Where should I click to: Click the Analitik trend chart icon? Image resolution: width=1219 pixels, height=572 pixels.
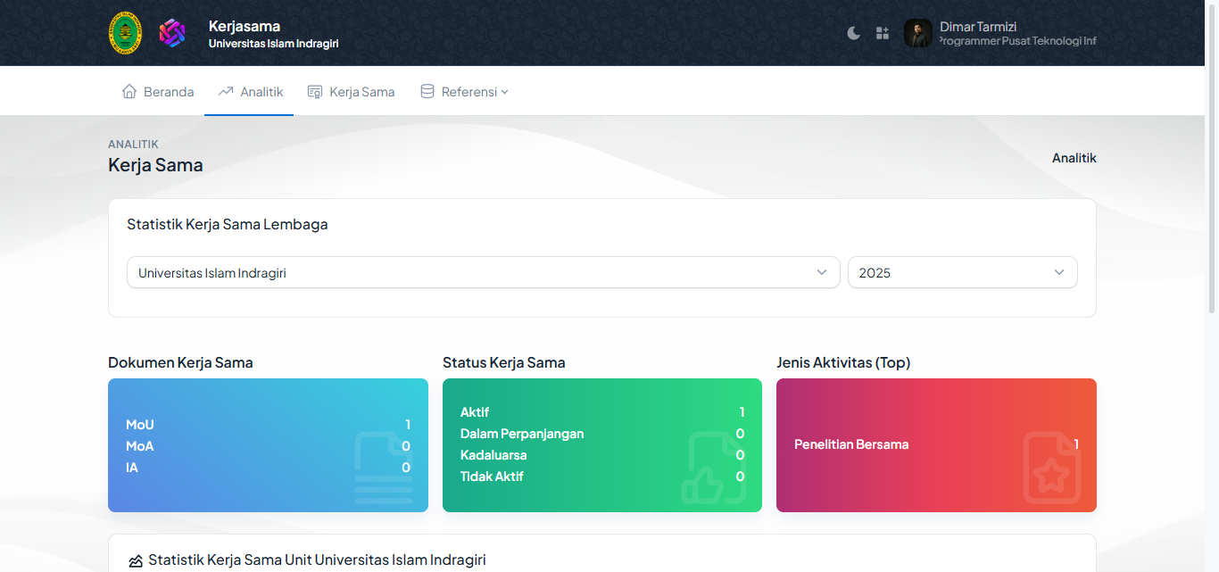[x=226, y=91]
